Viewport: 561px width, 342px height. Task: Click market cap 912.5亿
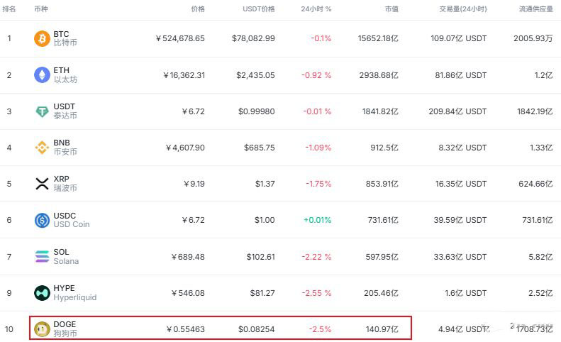tap(384, 148)
